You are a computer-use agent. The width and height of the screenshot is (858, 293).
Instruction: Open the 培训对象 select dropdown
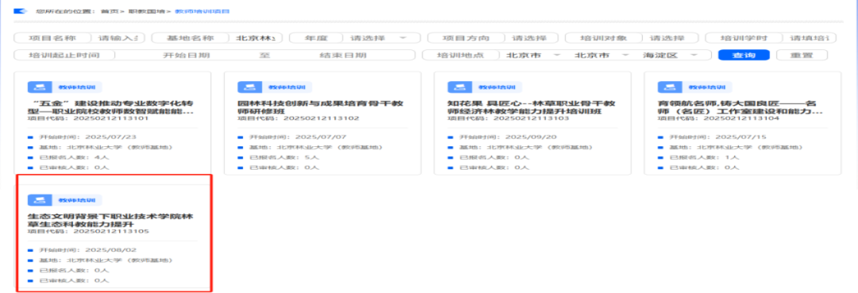[669, 38]
